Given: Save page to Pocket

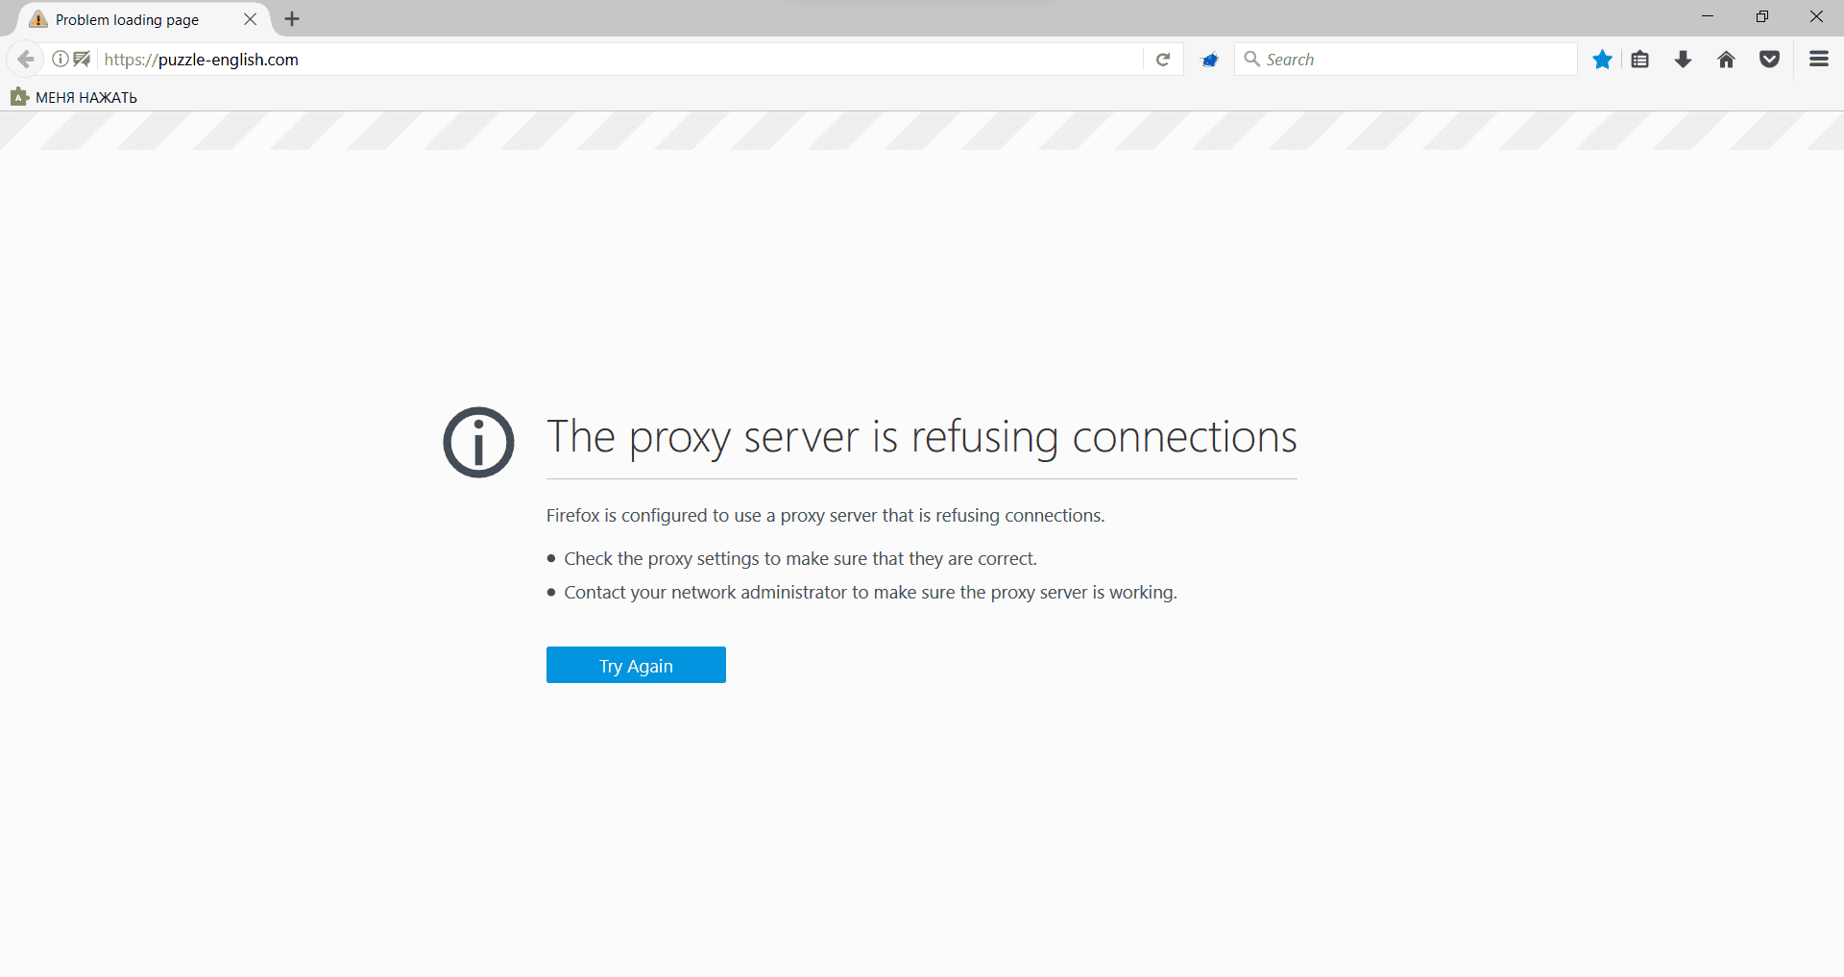Looking at the screenshot, I should click(x=1769, y=60).
